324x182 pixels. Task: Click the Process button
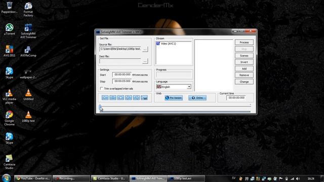pyautogui.click(x=244, y=42)
